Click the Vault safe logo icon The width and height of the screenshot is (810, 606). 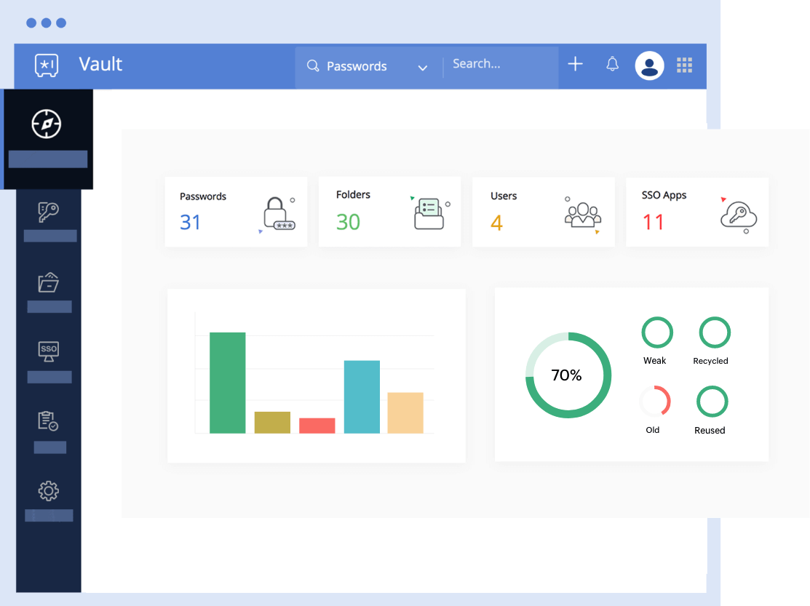pos(47,65)
